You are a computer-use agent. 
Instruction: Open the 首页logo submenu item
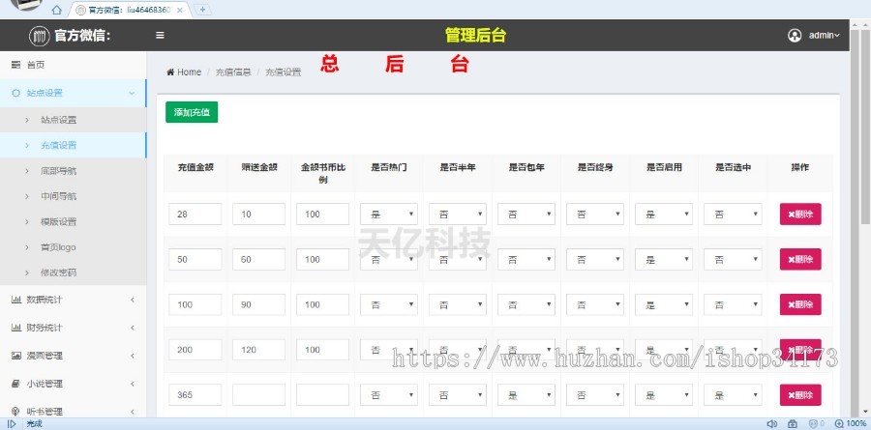coord(73,247)
